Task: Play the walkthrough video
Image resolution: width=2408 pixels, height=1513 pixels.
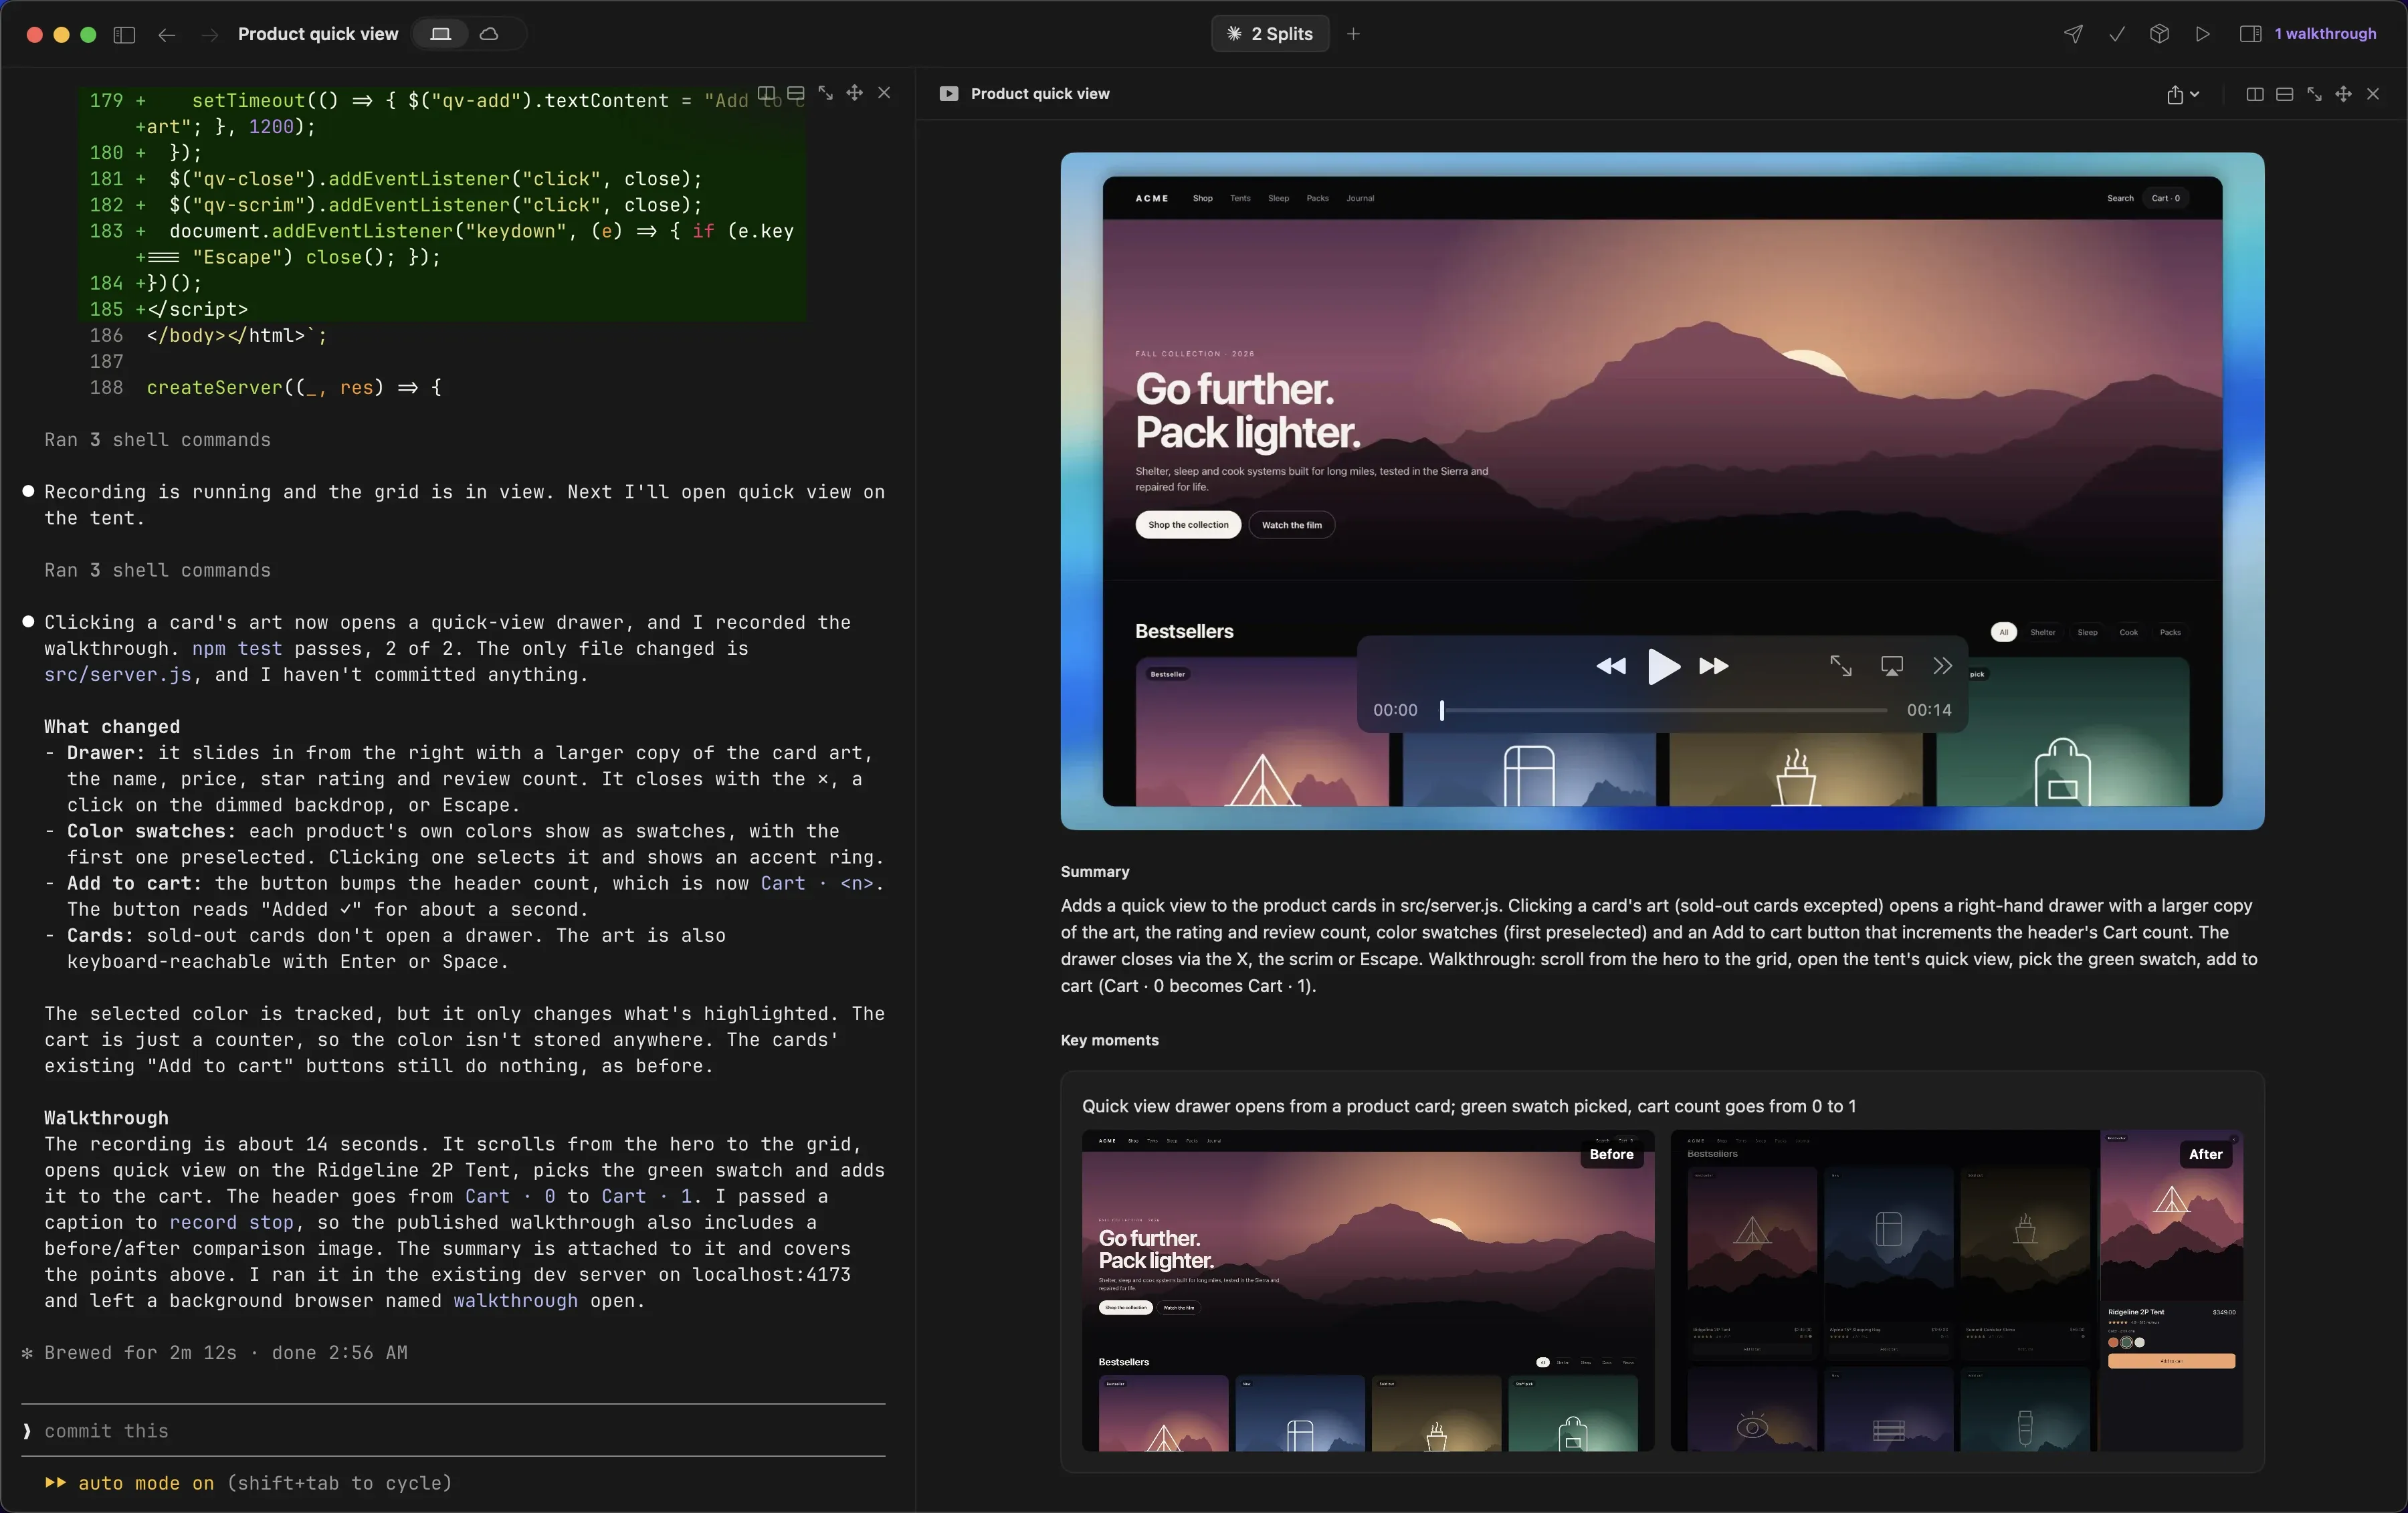Action: pos(1663,666)
